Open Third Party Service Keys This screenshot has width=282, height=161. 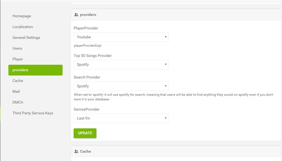33,113
